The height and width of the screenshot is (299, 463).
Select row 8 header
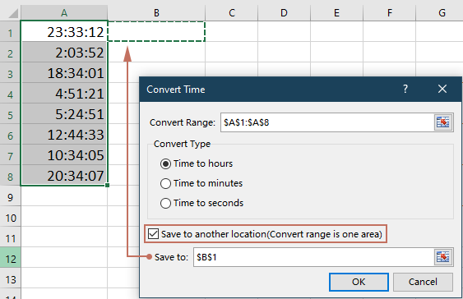tap(11, 175)
